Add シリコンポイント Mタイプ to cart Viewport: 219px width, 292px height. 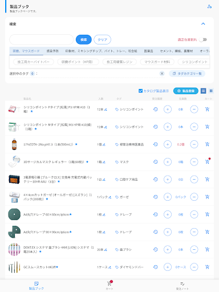coord(207,127)
